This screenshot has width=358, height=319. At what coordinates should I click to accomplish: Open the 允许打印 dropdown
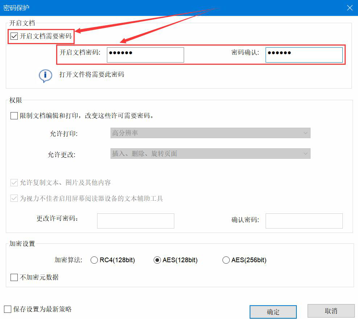pyautogui.click(x=210, y=133)
